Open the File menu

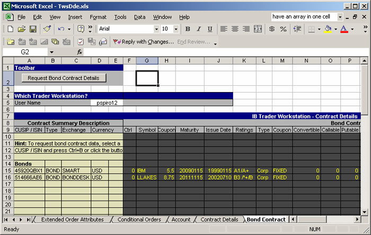21,17
